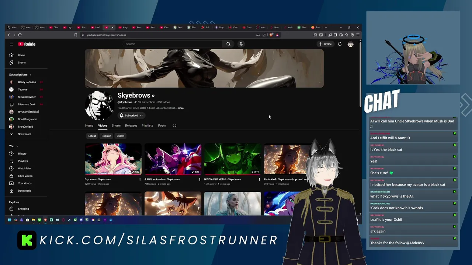Click Brave Shields icon
This screenshot has height=265, width=472.
point(271,35)
